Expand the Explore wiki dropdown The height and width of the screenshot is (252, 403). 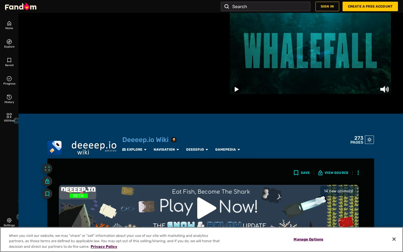pos(134,150)
